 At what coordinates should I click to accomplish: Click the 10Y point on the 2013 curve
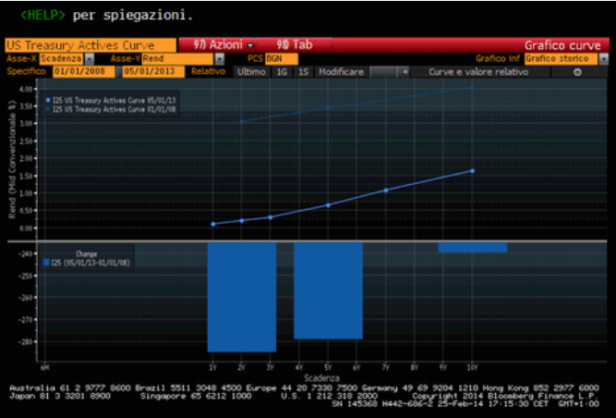pyautogui.click(x=472, y=171)
